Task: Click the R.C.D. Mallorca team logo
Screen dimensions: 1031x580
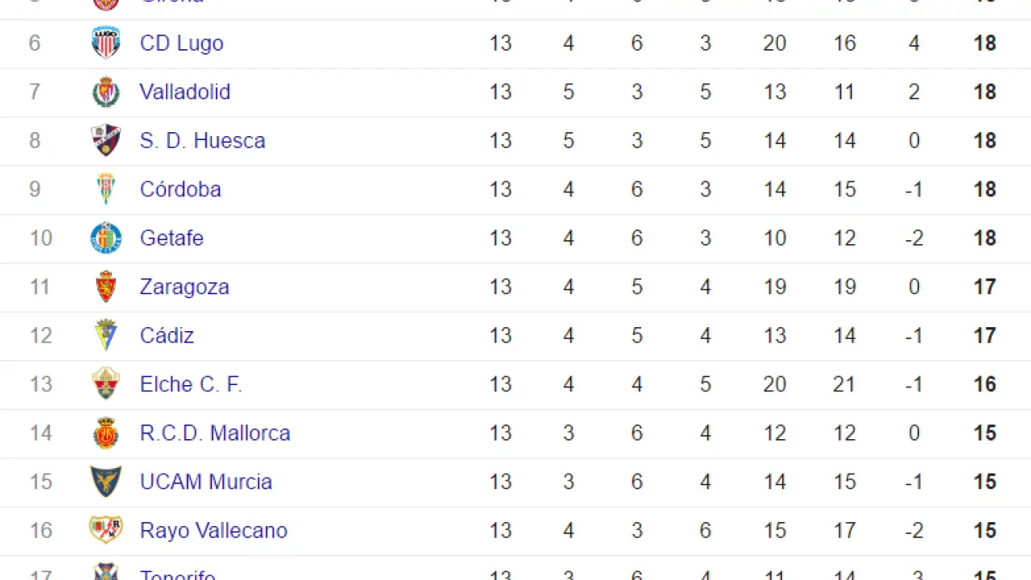Action: click(106, 433)
